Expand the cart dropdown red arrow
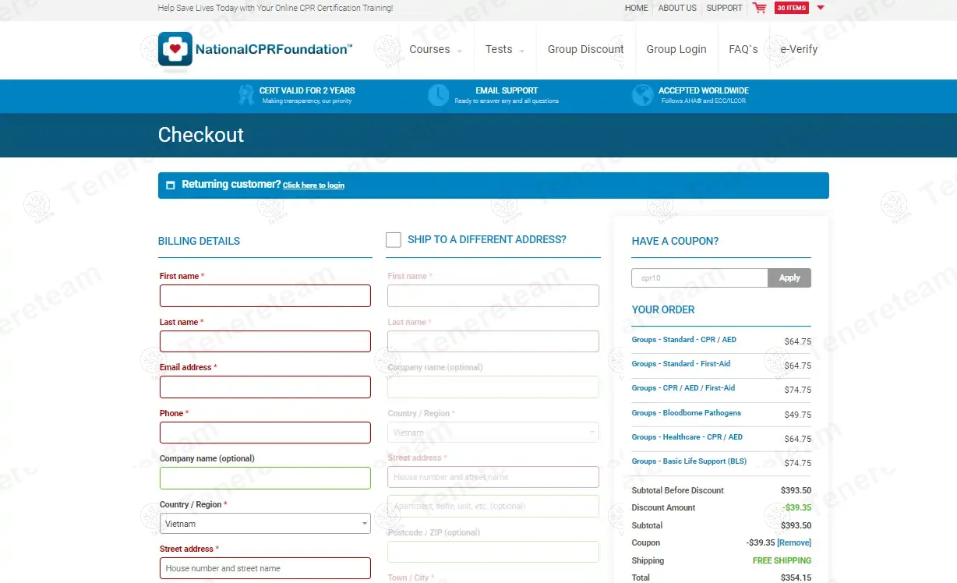This screenshot has height=583, width=957. pos(821,8)
